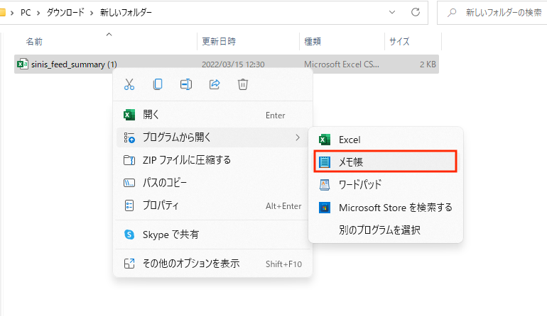Open the file with メモ帳

pos(386,162)
